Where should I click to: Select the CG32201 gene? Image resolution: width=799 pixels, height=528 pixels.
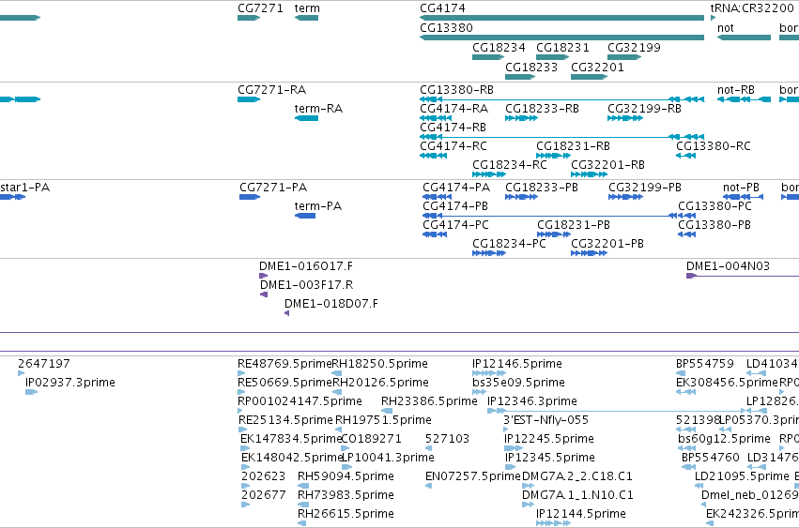click(589, 77)
